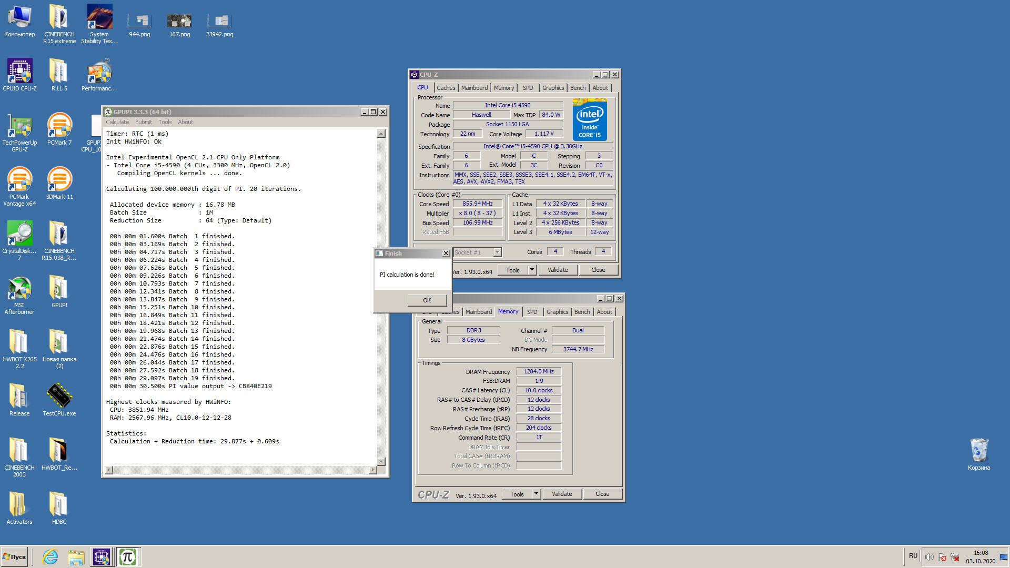Click GPUPI vertical scrollbar down arrow

click(381, 461)
